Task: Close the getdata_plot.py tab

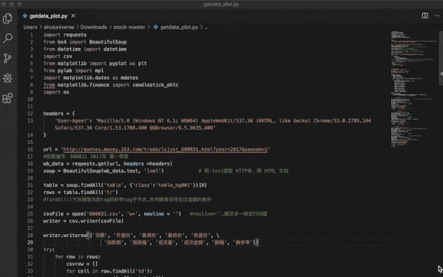Action: click(73, 16)
